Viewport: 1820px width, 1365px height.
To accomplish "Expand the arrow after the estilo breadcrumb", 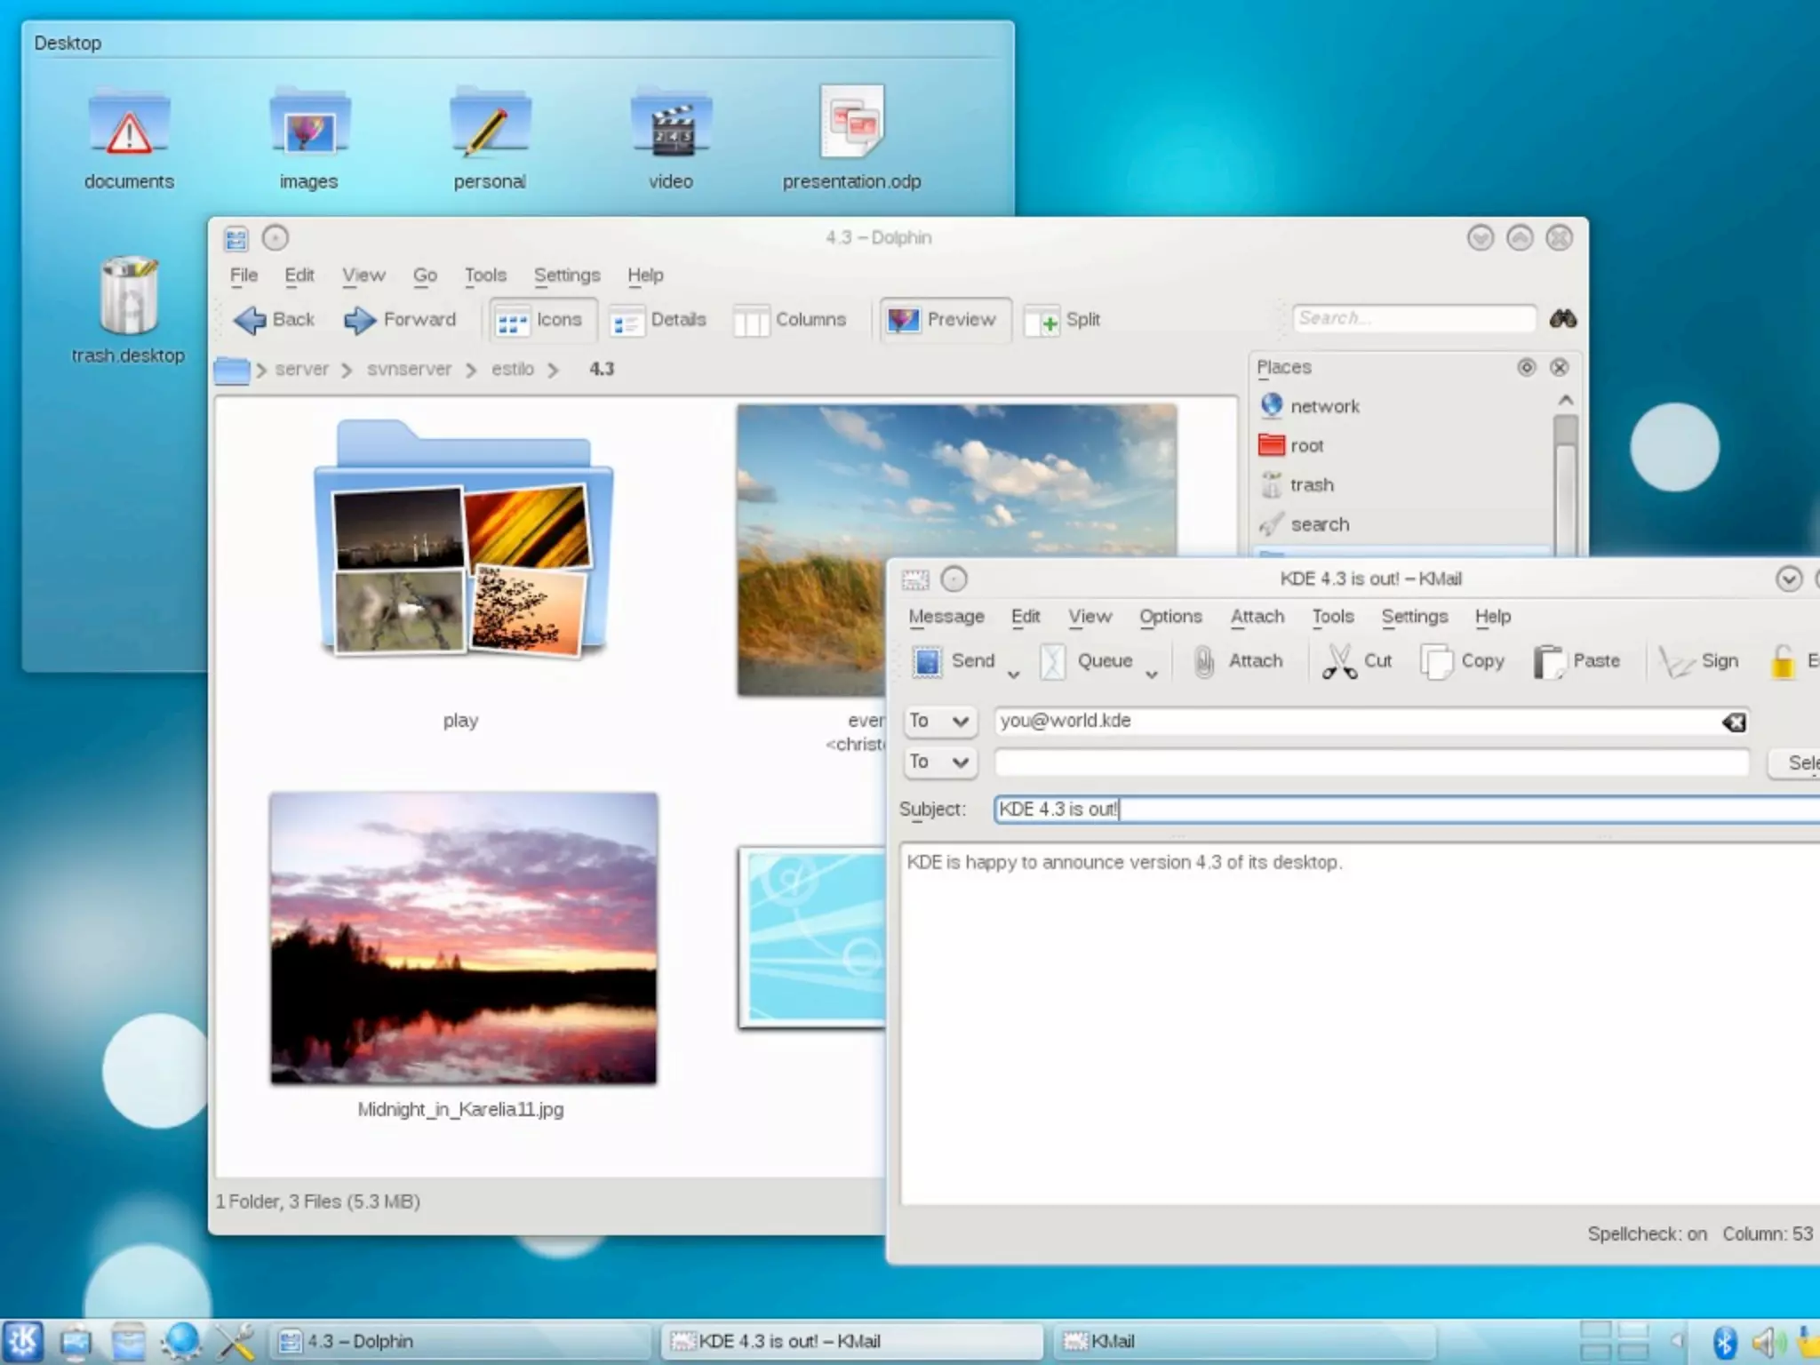I will 554,370.
